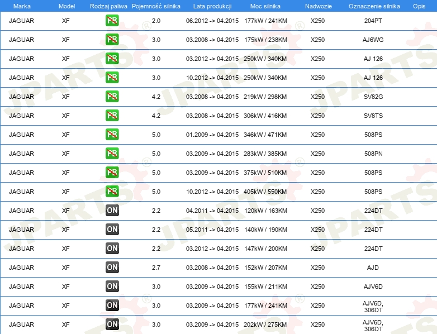Click XF model in the 508PN row
Screen dimensions: 437x334
pos(66,154)
